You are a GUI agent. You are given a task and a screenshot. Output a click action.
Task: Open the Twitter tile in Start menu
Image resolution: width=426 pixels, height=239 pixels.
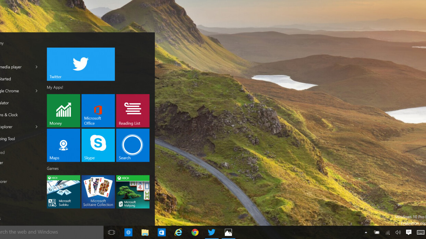click(x=81, y=64)
